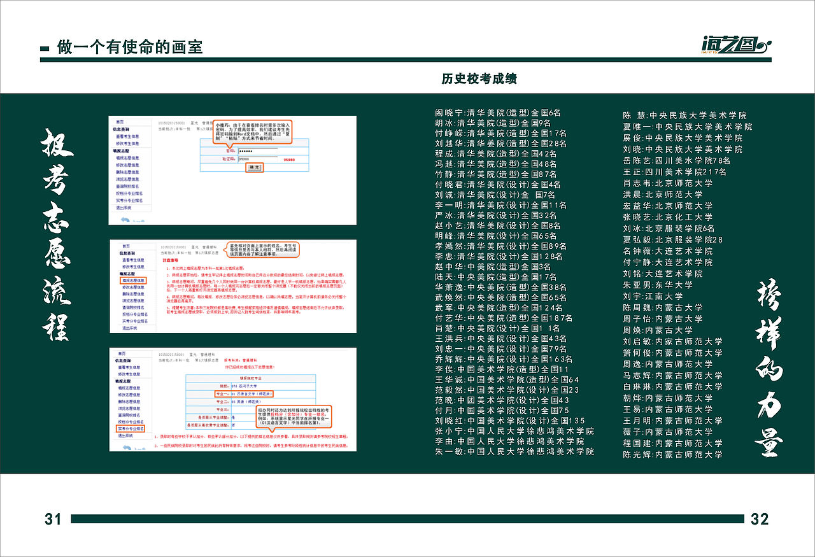
Task: Click the row 胡冰:清华美院(造型)全国9名
Action: click(x=493, y=123)
